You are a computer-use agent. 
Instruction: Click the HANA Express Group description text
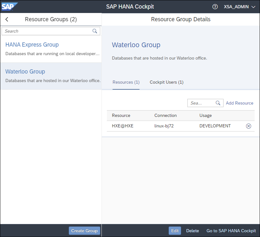(x=52, y=54)
